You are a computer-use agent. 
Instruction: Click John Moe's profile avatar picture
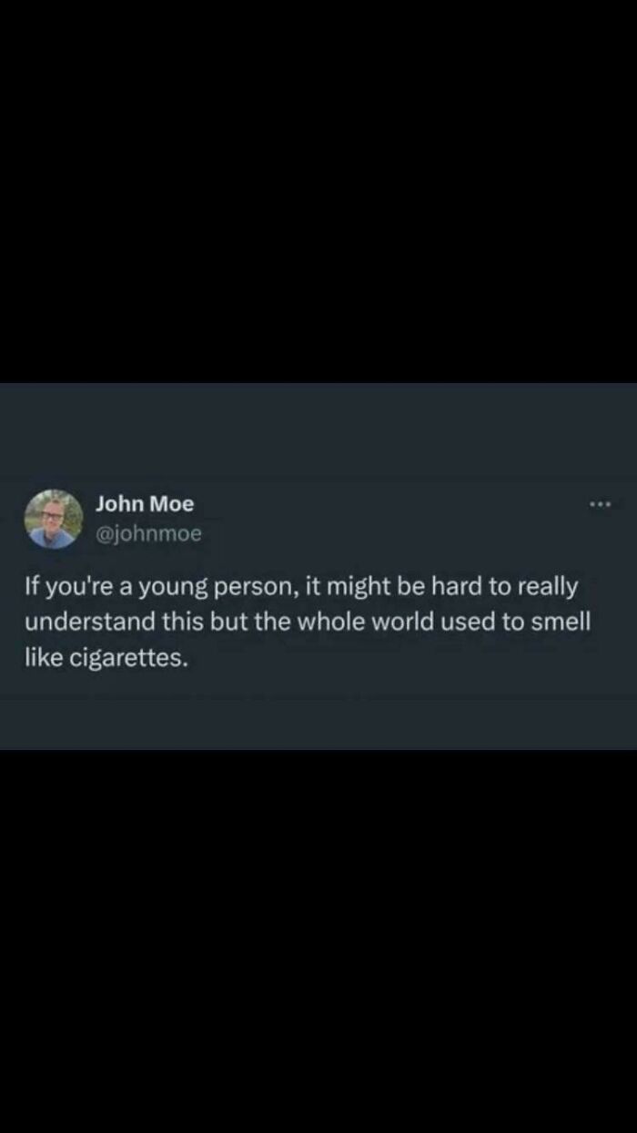pos(53,519)
